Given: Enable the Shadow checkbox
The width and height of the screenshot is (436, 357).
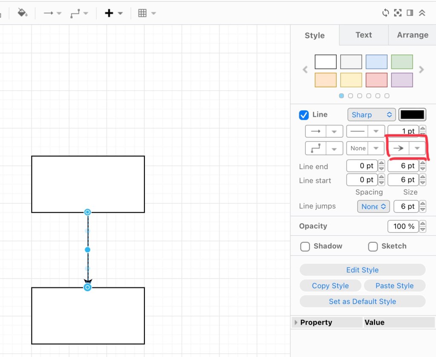Looking at the screenshot, I should tap(305, 246).
